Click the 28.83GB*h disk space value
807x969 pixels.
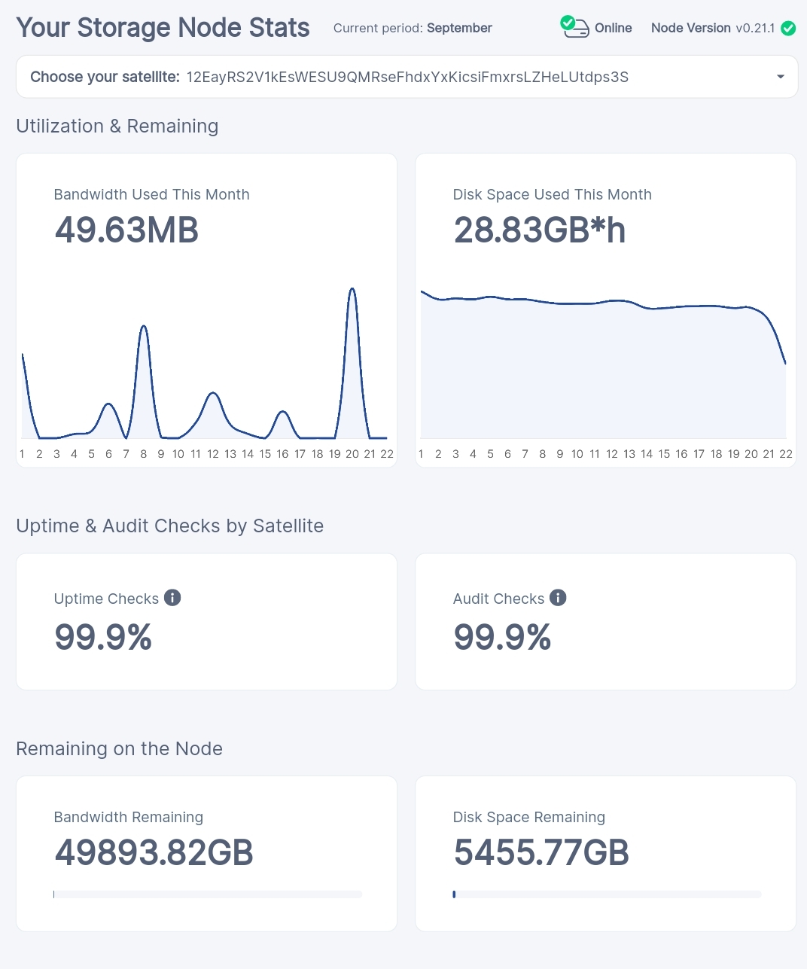[539, 230]
